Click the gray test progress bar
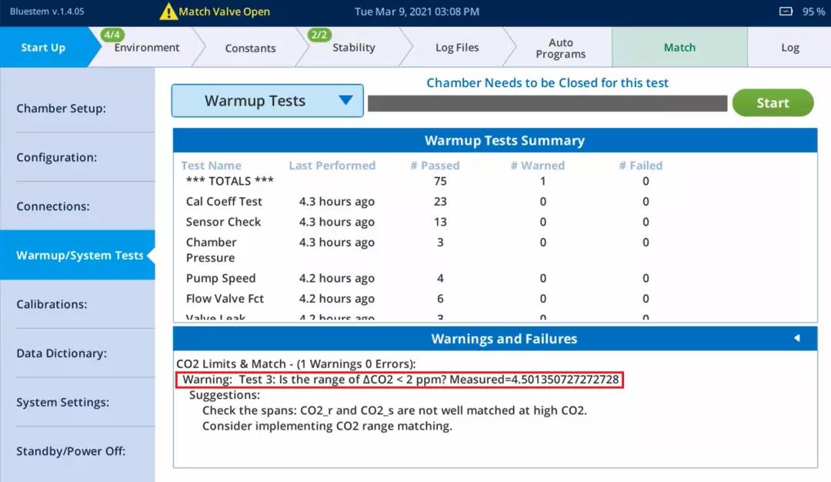This screenshot has height=482, width=831. [x=547, y=103]
